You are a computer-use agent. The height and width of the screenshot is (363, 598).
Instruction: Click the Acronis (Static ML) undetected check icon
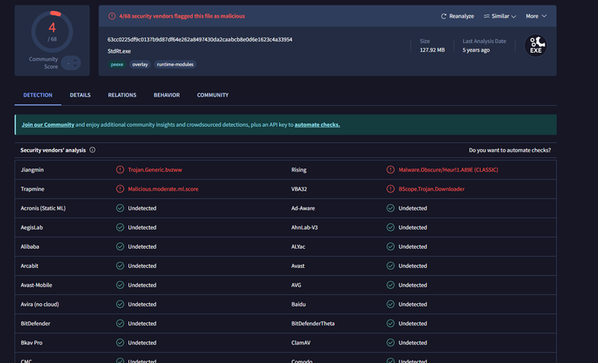[x=120, y=208]
